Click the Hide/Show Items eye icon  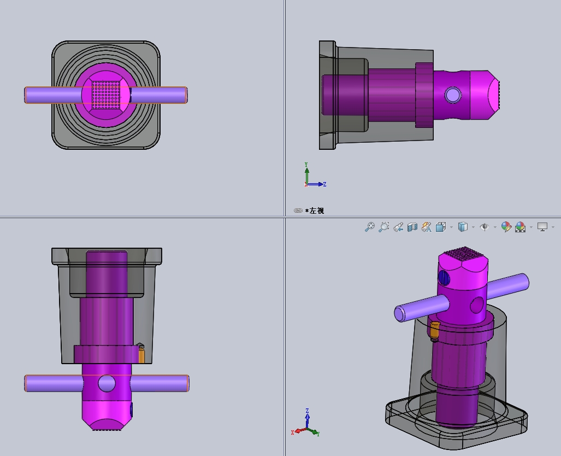coord(485,227)
